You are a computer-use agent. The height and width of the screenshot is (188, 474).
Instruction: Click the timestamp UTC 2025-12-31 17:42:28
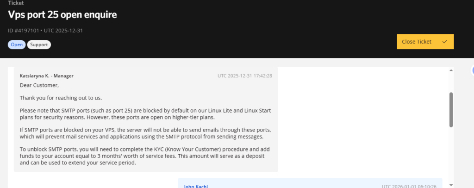coord(244,75)
